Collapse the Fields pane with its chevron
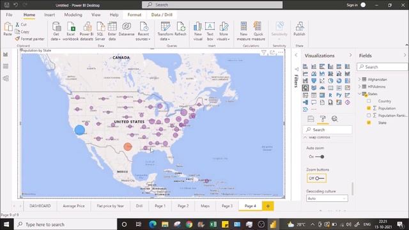Image resolution: width=409 pixels, height=230 pixels. pyautogui.click(x=405, y=56)
